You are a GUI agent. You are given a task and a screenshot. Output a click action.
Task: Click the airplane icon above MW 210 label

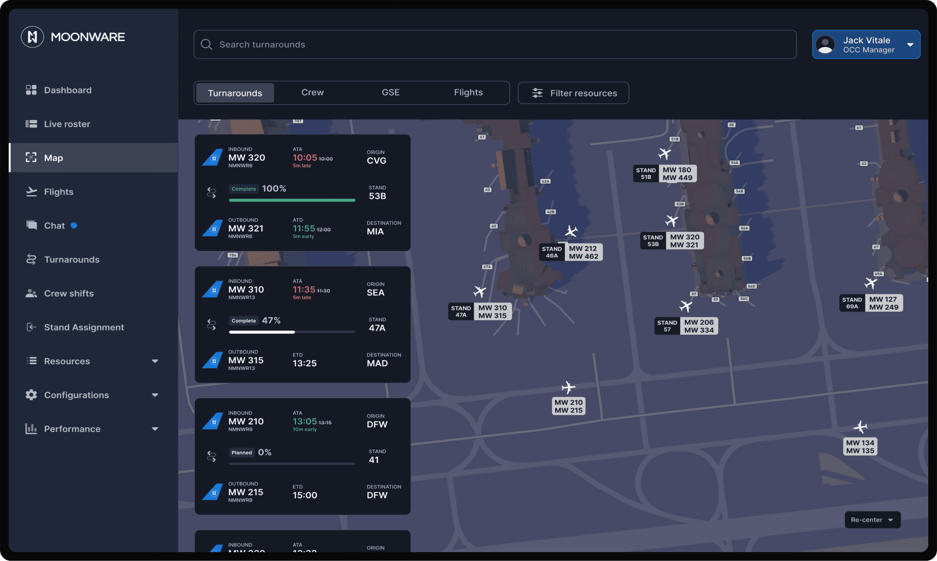pyautogui.click(x=568, y=388)
